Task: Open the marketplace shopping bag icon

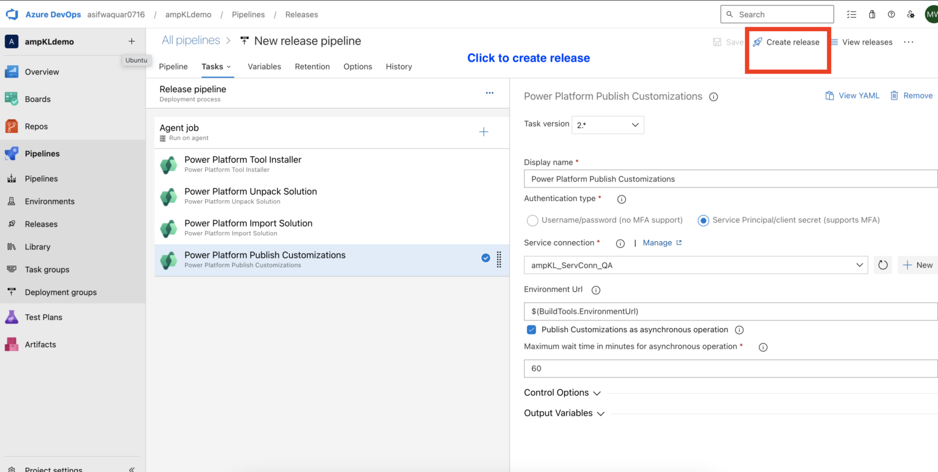Action: pos(871,14)
